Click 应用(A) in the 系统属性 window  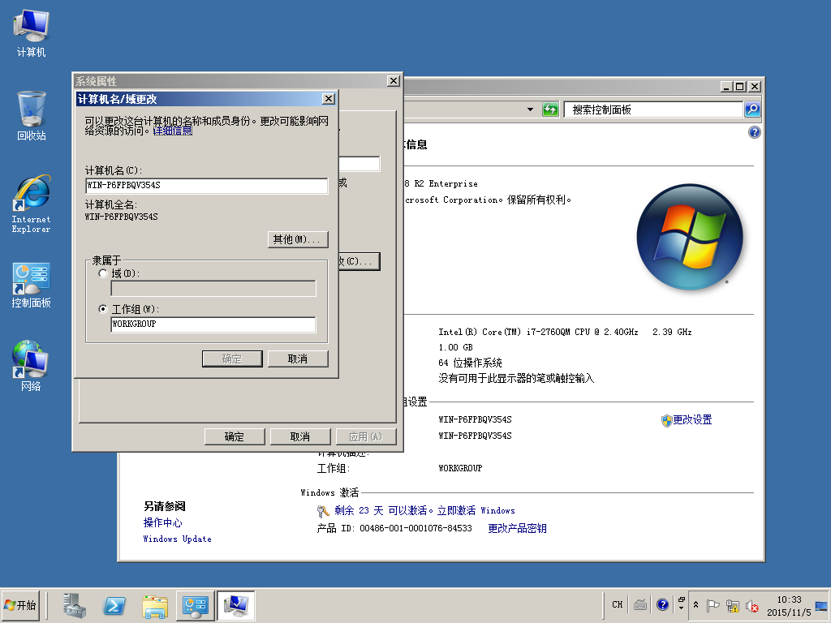click(366, 436)
